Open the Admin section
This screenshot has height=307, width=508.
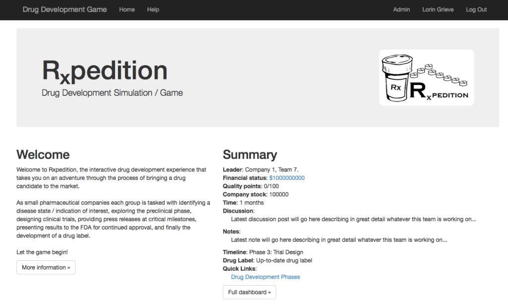point(401,9)
